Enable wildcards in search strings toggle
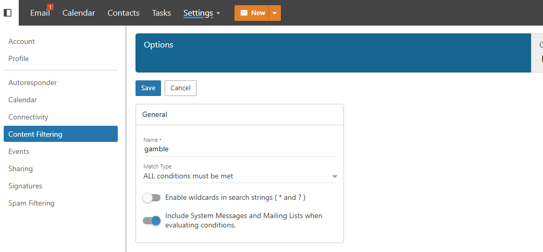543x252 pixels. point(152,198)
